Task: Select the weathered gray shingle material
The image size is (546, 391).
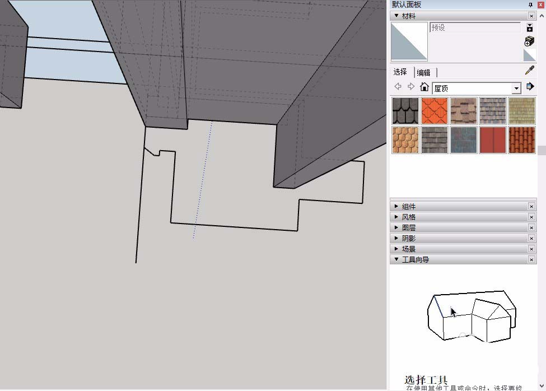Action: click(x=434, y=140)
